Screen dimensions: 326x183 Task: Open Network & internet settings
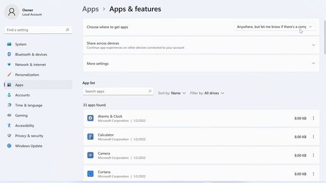coord(38,65)
